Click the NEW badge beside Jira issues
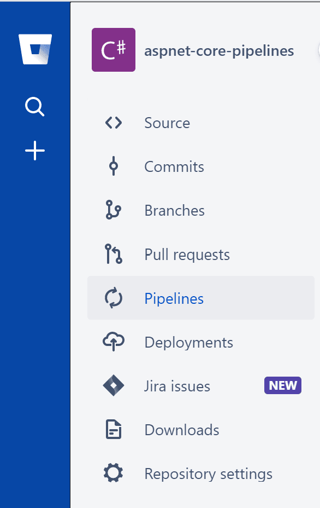The width and height of the screenshot is (320, 508). (x=283, y=385)
